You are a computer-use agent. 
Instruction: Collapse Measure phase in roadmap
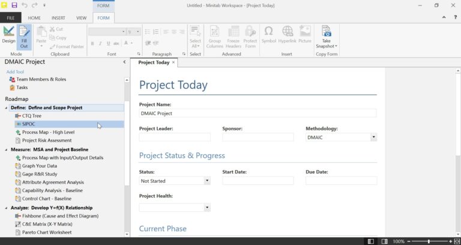6,150
